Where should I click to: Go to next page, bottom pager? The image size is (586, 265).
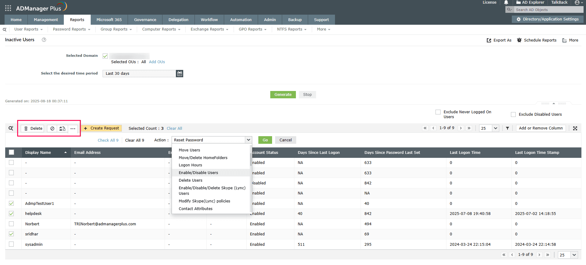[x=540, y=255]
